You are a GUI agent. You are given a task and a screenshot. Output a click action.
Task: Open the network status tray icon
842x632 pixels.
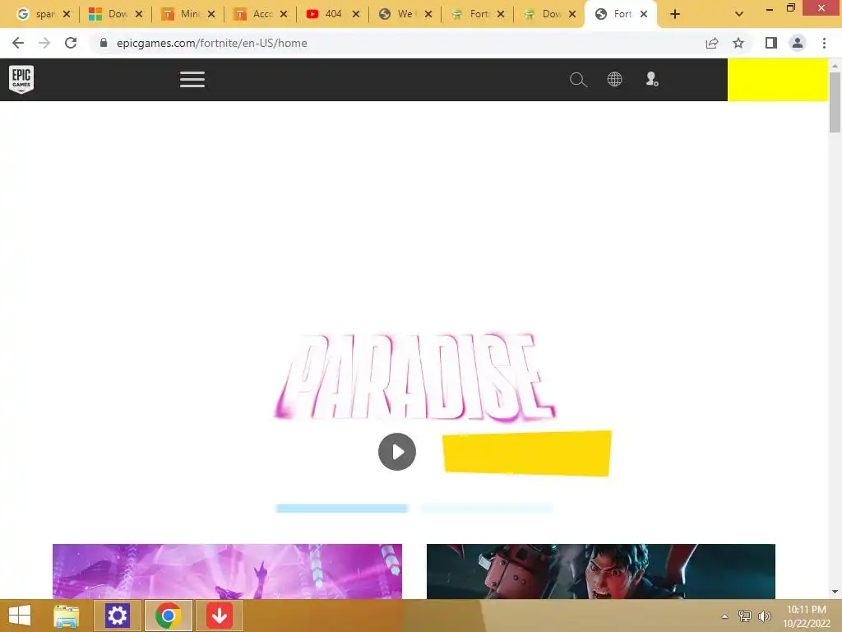pyautogui.click(x=745, y=616)
